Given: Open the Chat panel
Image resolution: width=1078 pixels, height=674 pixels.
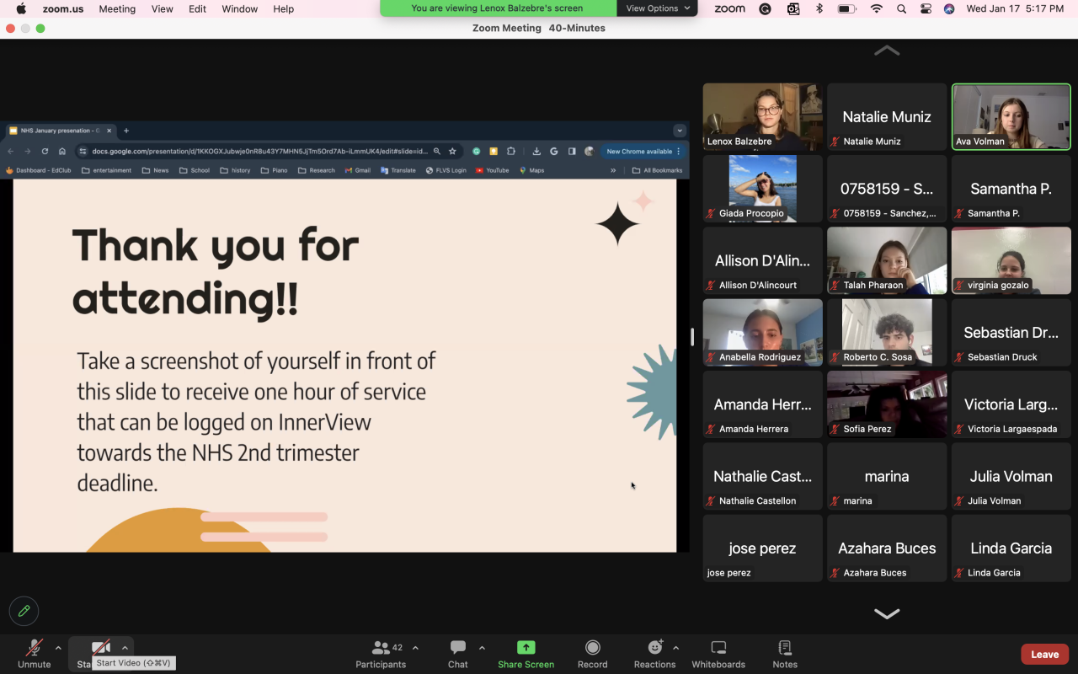Looking at the screenshot, I should 457,653.
